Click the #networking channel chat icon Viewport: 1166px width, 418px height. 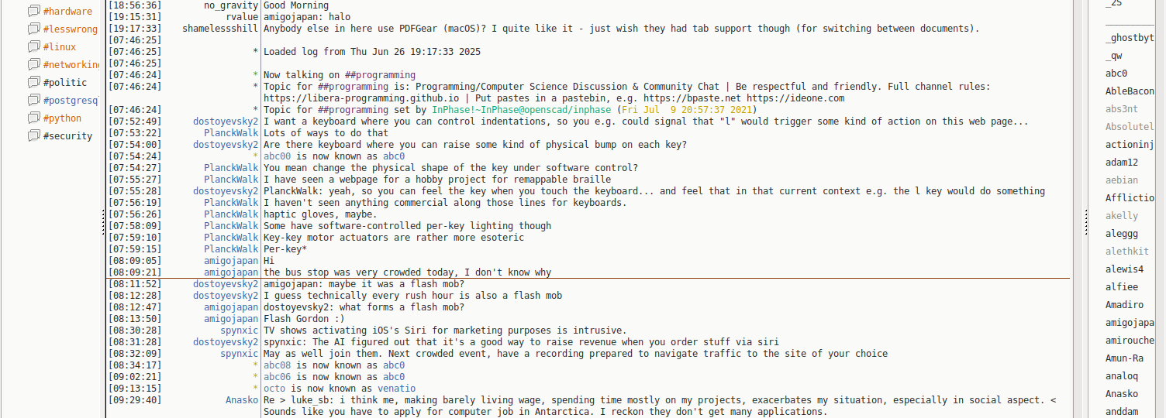pos(33,64)
